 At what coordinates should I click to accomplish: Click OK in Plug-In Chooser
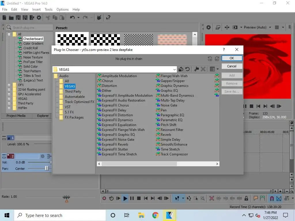(232, 58)
